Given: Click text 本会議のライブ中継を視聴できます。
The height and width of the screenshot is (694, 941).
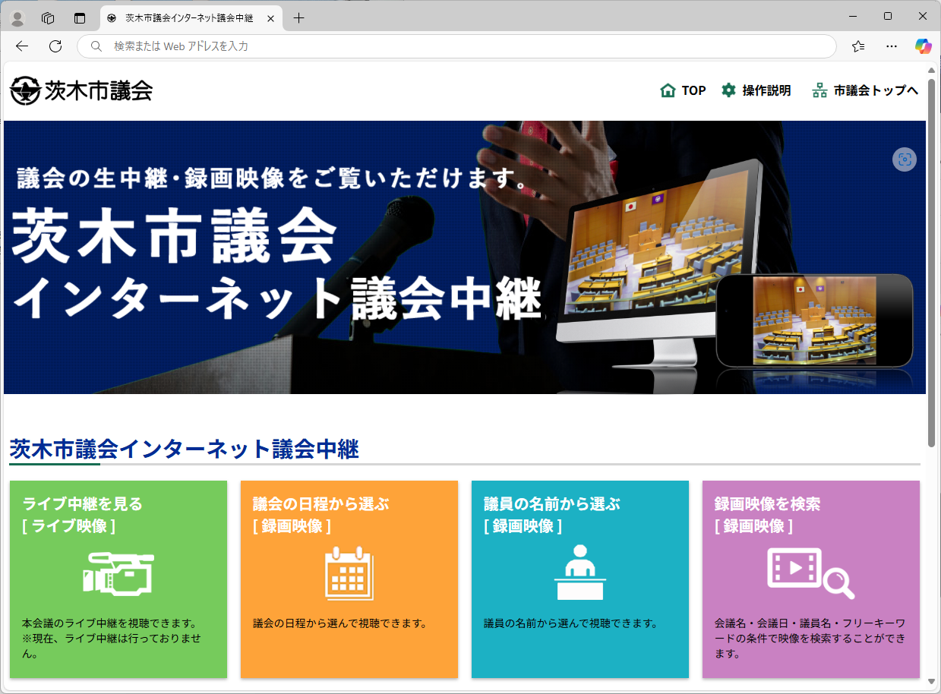Looking at the screenshot, I should [x=110, y=623].
